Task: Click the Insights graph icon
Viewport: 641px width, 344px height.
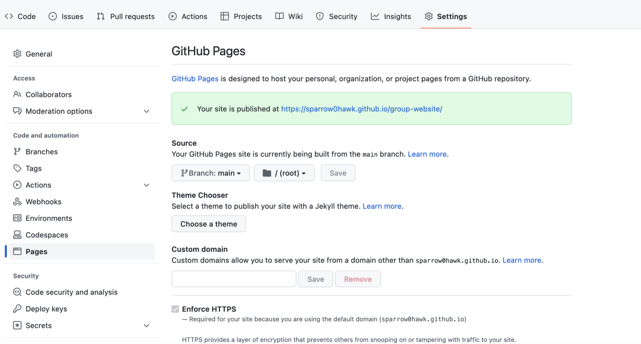Action: (x=375, y=16)
